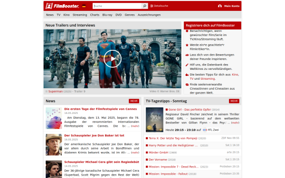
Task: Click the star icon beside Filmkritiker text
Action: [187, 45]
